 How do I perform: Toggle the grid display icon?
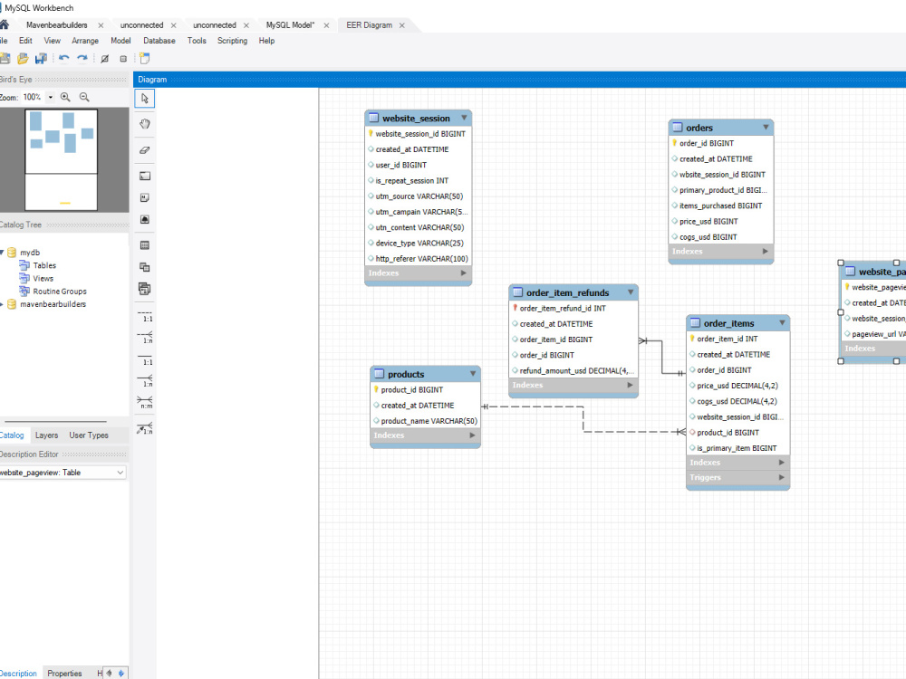[104, 58]
